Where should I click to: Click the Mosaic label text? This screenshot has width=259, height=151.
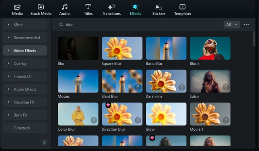pos(64,96)
